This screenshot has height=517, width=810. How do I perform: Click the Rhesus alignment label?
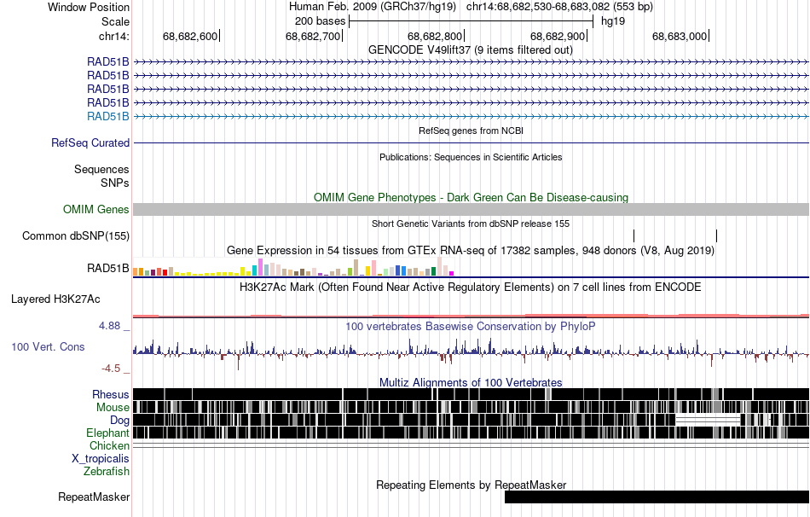(x=111, y=394)
